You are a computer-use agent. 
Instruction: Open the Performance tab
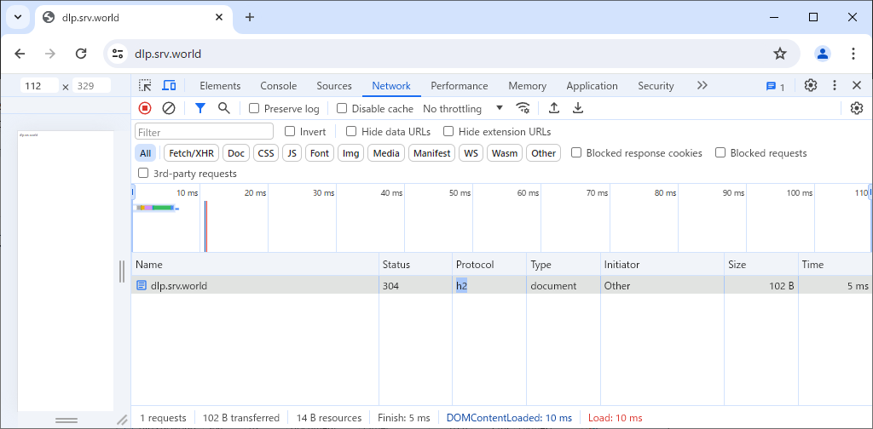click(459, 86)
